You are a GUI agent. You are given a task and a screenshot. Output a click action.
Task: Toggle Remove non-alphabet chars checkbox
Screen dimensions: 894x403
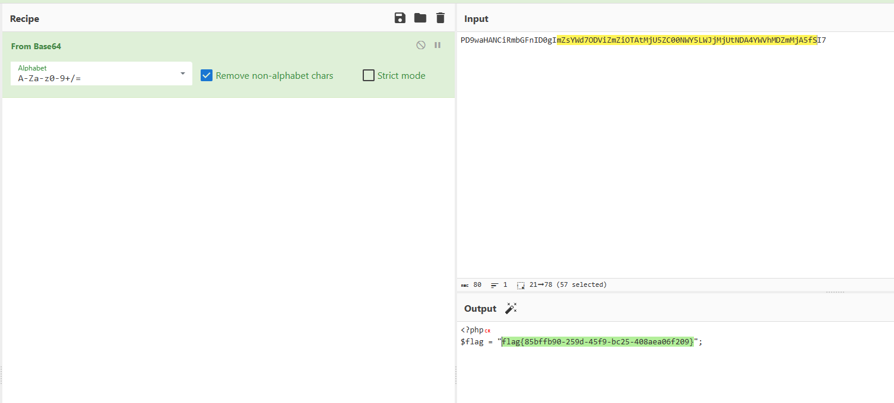pos(207,75)
